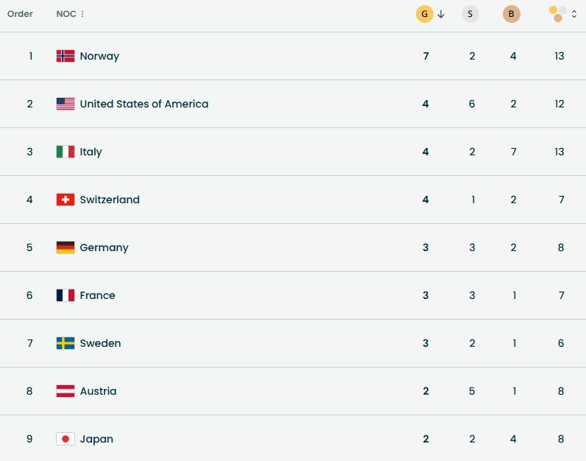Open United States of America link

point(144,104)
